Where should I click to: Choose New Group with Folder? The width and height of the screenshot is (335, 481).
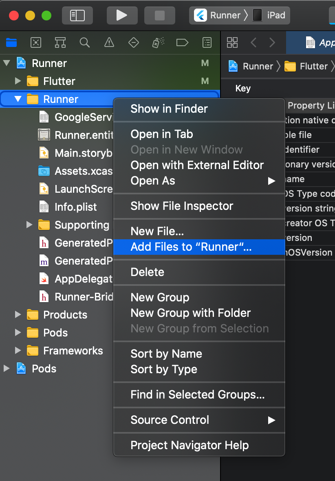199,313
